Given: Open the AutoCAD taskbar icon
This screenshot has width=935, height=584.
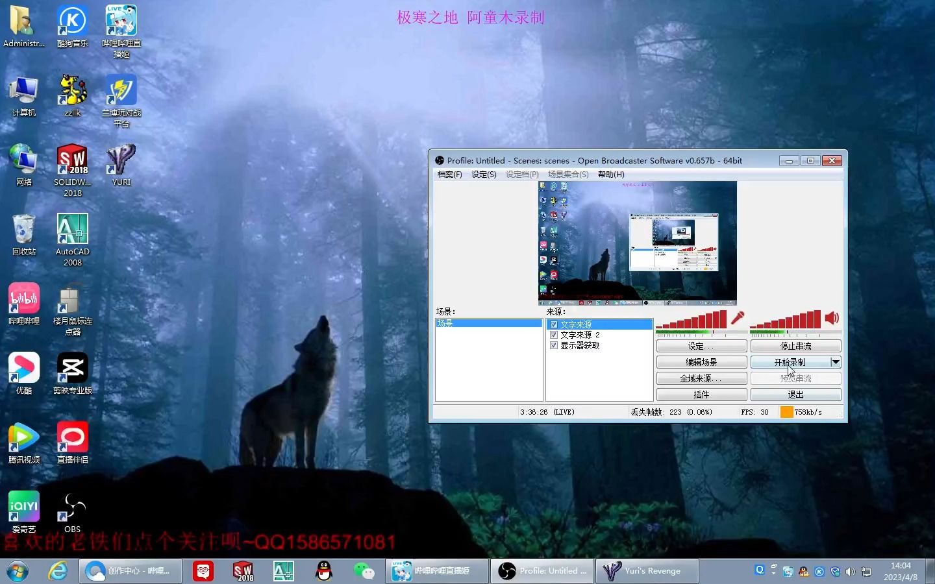Looking at the screenshot, I should [283, 571].
